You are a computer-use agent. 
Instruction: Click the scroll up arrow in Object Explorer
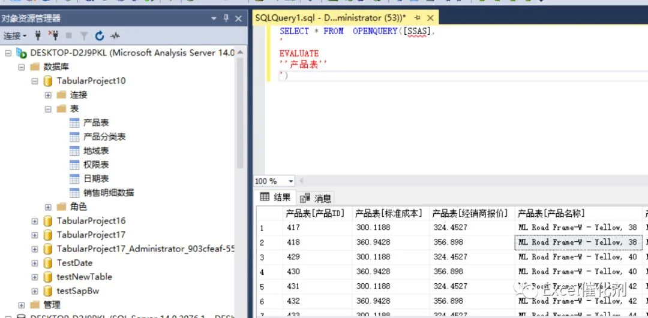point(239,52)
